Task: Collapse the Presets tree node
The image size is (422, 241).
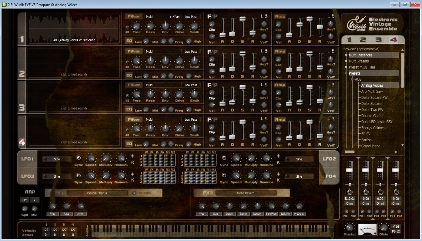Action: (346, 73)
